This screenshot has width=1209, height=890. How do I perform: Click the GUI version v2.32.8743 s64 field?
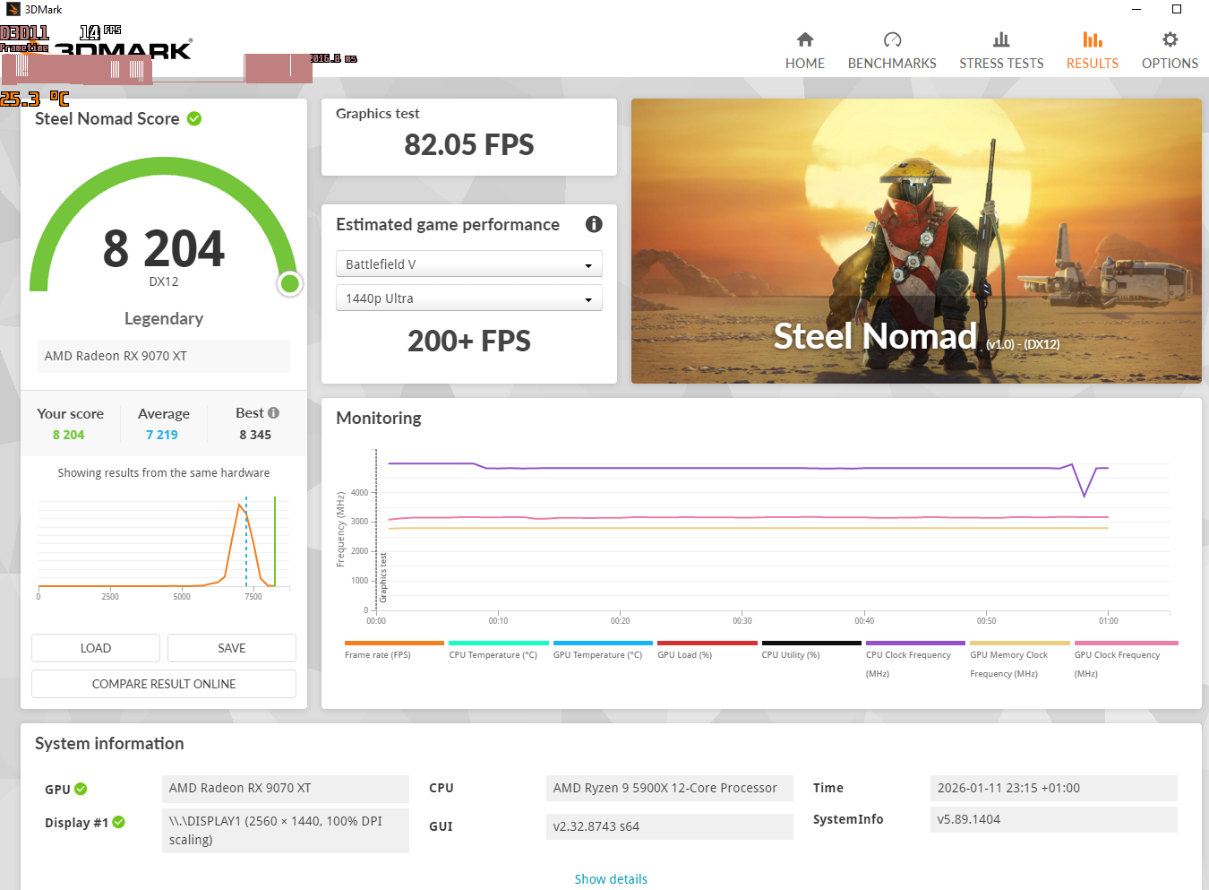tap(670, 826)
